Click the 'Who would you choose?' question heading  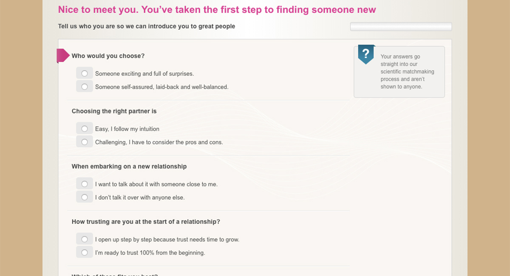[108, 56]
